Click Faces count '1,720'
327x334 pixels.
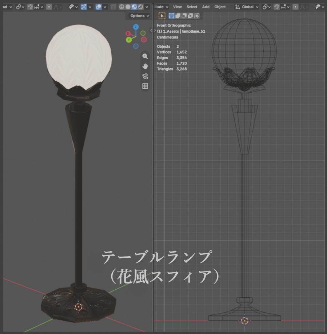pos(182,63)
